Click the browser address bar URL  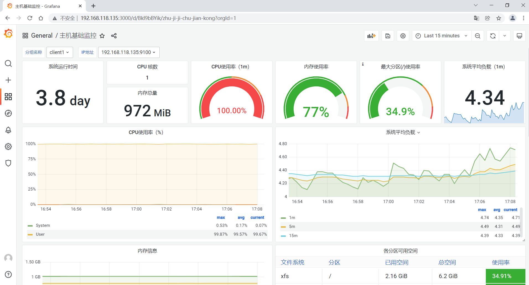pos(158,18)
